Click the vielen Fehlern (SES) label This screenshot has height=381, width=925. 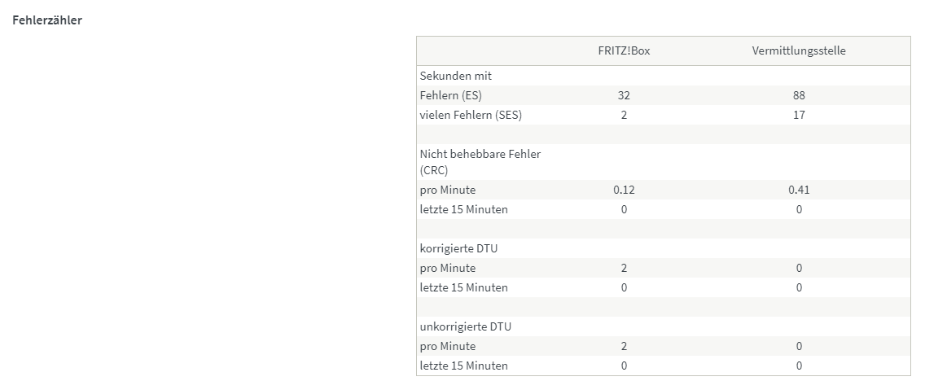471,115
